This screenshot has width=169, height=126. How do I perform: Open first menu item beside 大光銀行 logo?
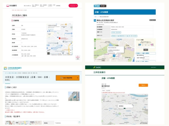[27, 6]
